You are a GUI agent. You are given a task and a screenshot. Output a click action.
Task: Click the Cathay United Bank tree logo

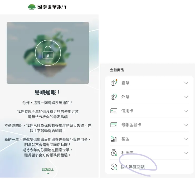click(32, 7)
